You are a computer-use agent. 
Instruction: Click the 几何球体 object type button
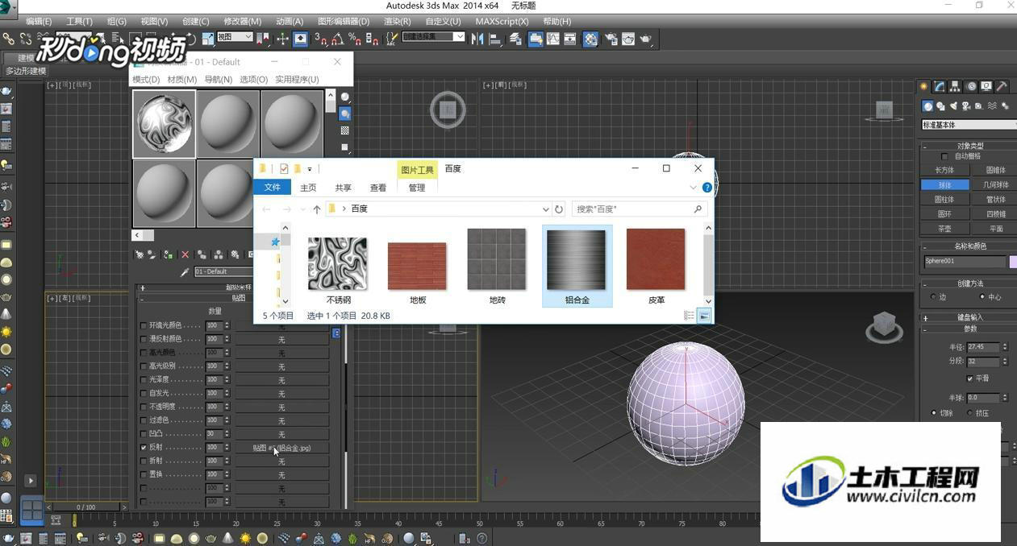pos(994,185)
